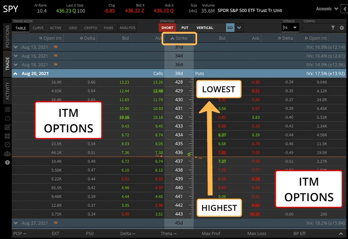Select the grid tiles icon in sidebar
This screenshot has width=348, height=239.
(x=7, y=135)
